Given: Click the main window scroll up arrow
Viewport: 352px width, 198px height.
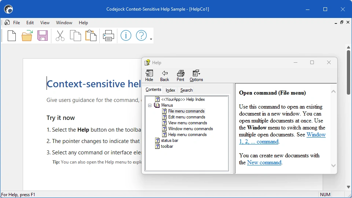Looking at the screenshot, I should pos(348,47).
